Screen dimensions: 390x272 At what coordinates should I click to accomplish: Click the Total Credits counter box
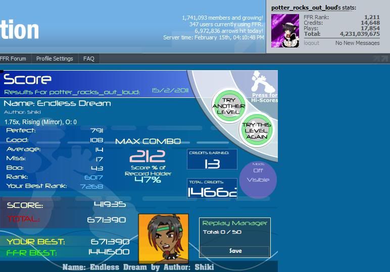(x=212, y=189)
